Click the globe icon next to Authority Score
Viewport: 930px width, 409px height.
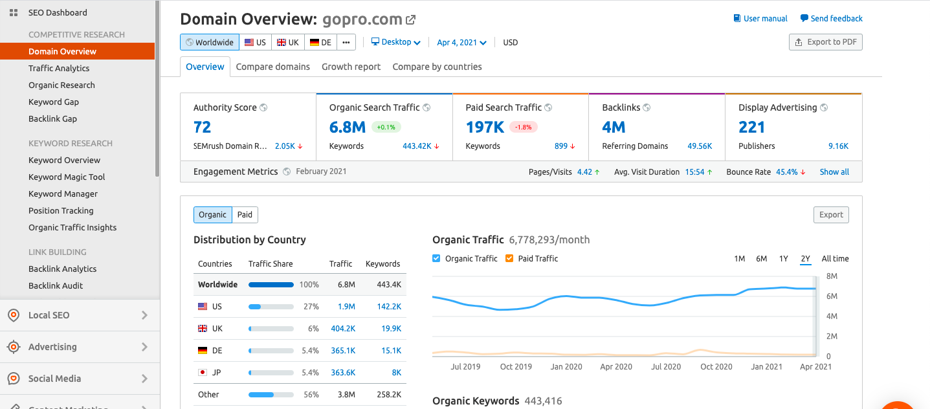[263, 107]
